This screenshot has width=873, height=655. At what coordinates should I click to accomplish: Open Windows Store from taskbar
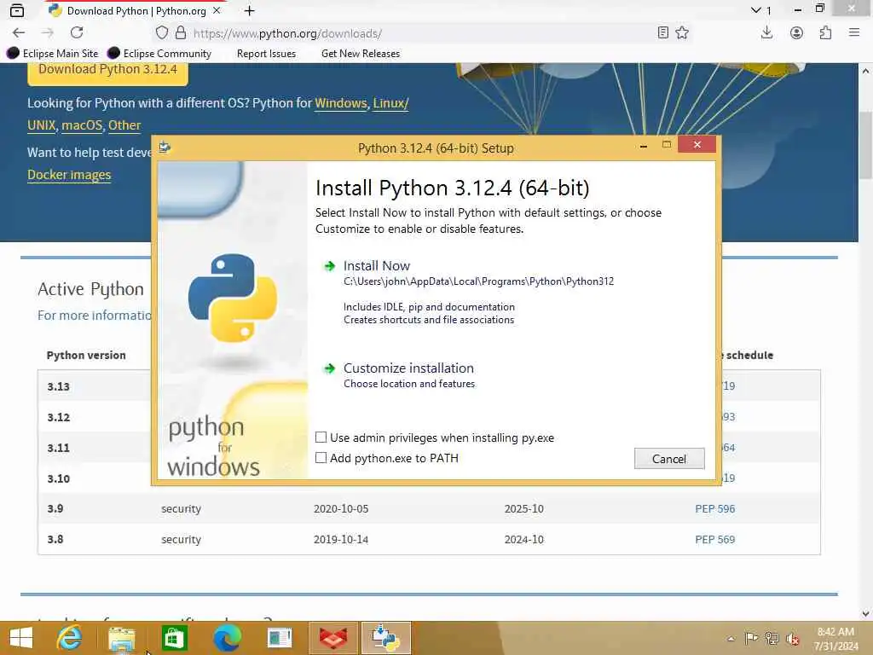174,638
